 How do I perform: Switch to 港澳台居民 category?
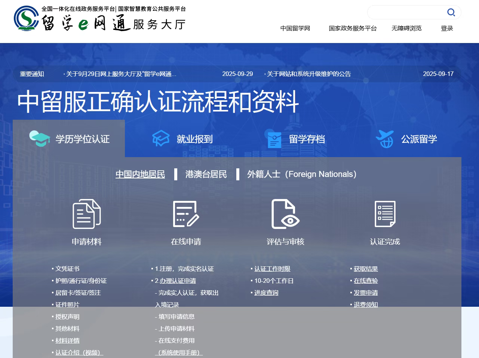[x=206, y=174]
